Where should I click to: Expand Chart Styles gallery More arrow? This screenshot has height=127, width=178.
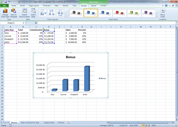coord(156,16)
